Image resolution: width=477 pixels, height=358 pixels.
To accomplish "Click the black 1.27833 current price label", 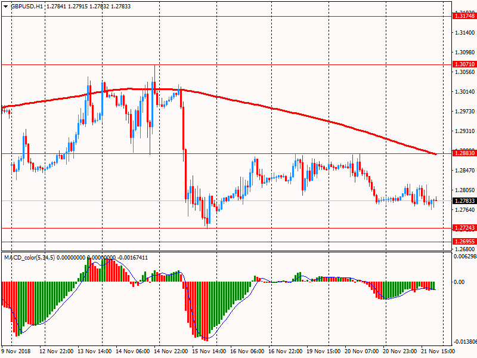I will (464, 201).
